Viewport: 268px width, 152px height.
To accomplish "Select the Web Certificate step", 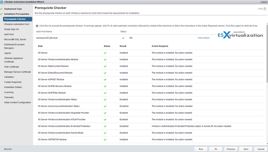I will (11, 67).
